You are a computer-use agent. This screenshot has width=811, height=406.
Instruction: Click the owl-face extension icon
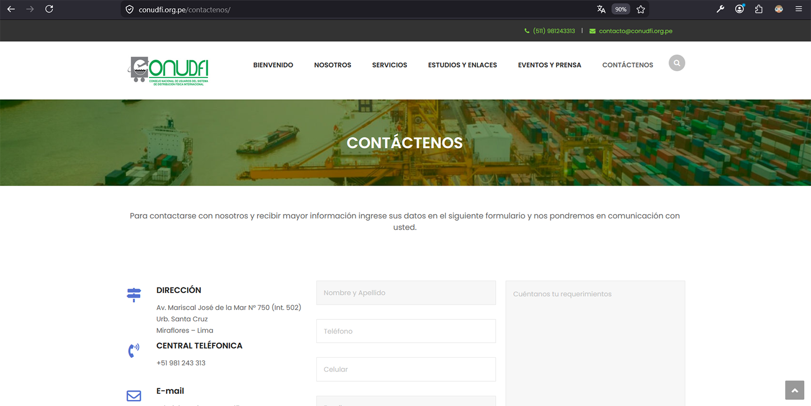[x=779, y=9]
